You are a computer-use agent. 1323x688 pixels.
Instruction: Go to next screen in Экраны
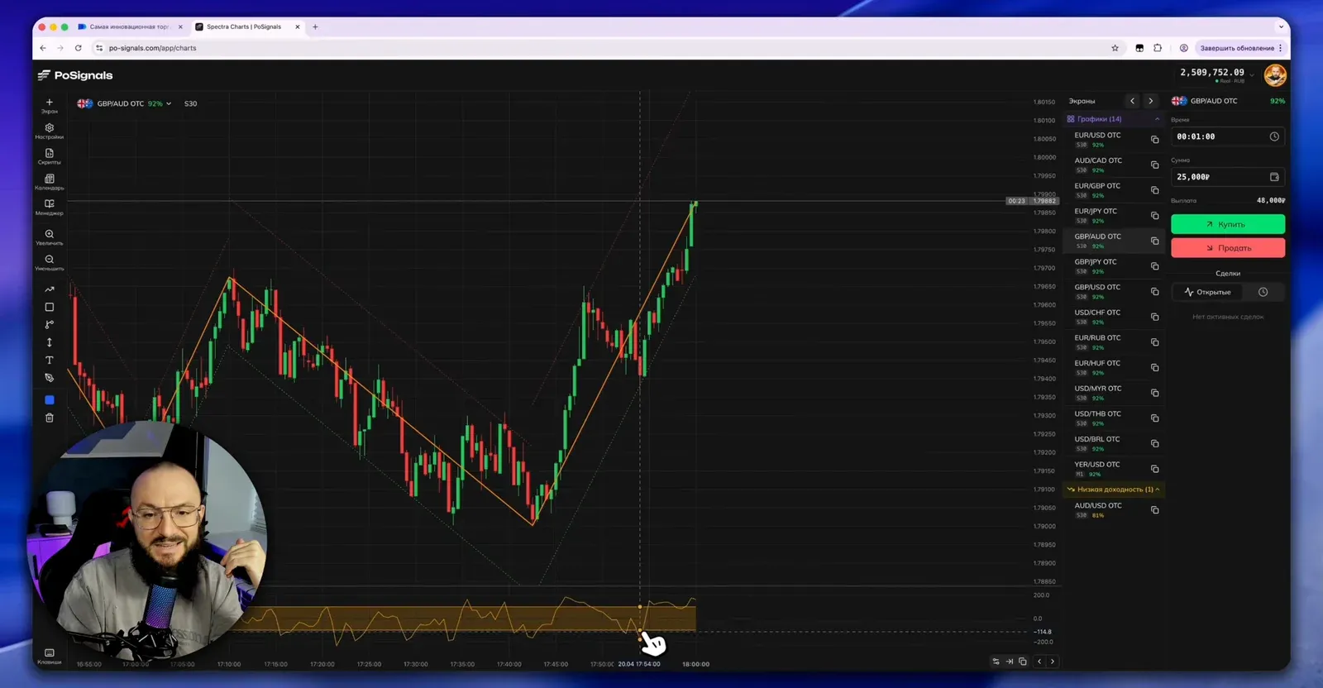pos(1151,101)
